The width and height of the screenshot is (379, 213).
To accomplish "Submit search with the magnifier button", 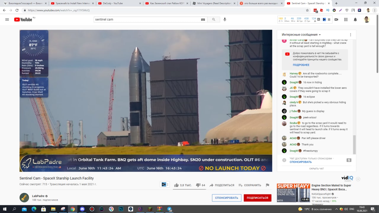I will [x=213, y=20].
